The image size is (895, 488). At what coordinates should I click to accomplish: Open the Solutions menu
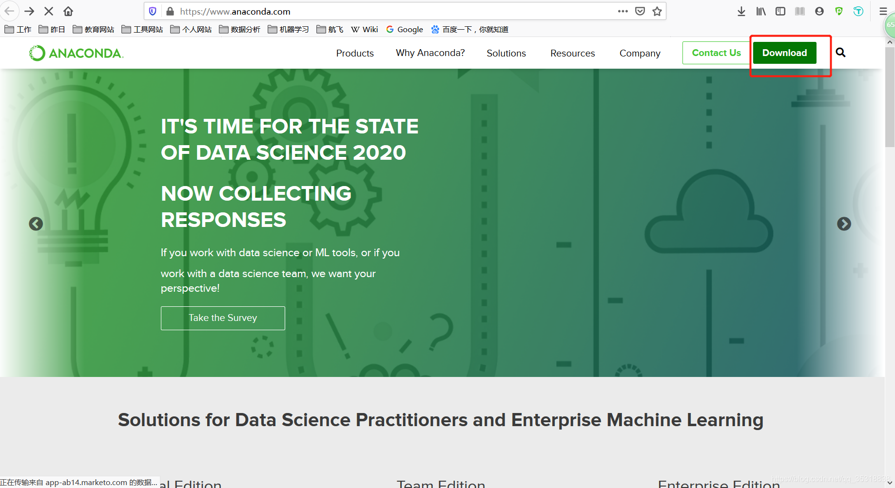tap(506, 53)
